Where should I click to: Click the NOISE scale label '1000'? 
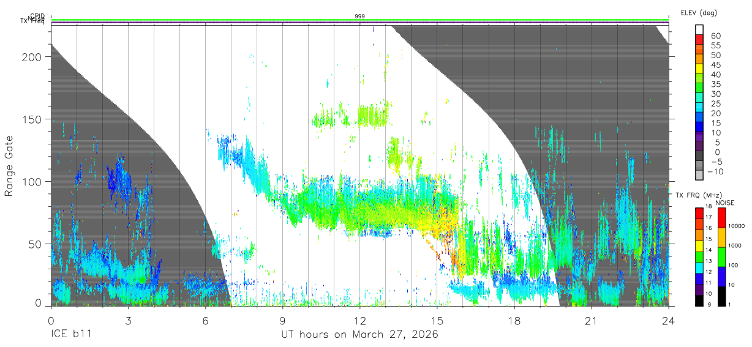point(735,245)
